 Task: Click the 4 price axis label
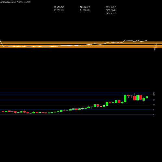(x=154, y=115)
